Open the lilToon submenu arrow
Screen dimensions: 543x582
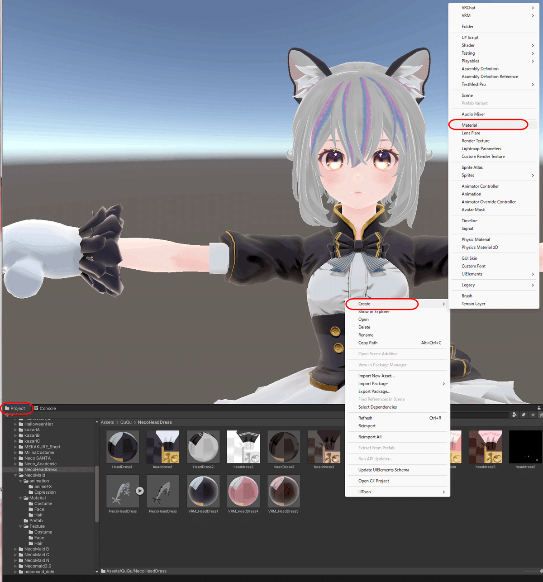tap(443, 492)
